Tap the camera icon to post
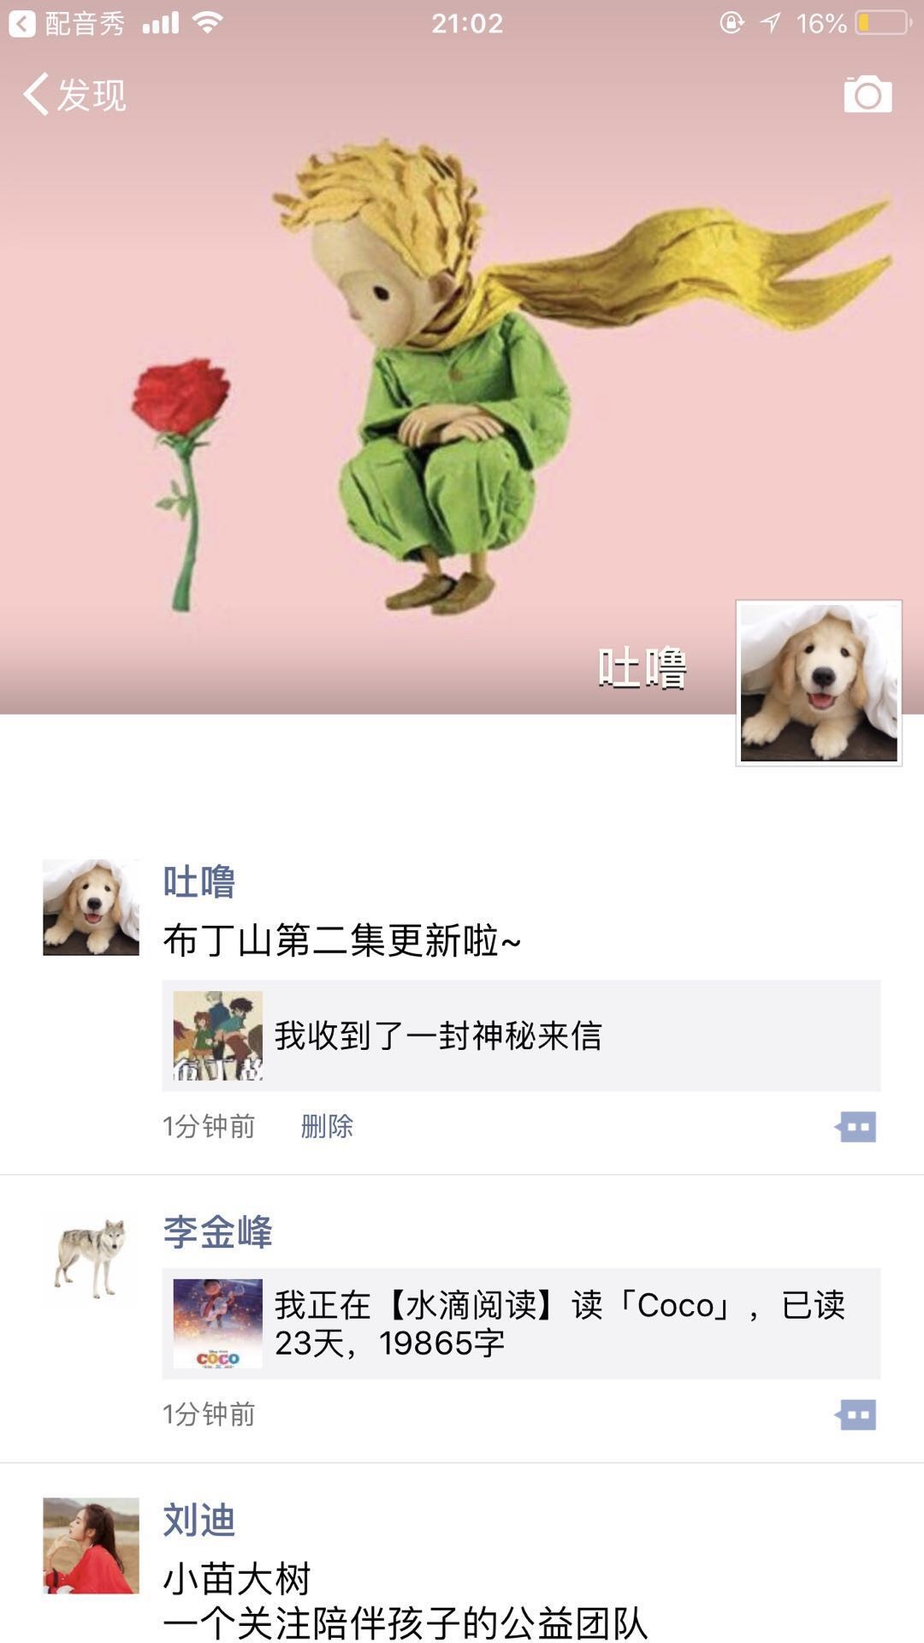 [x=868, y=94]
